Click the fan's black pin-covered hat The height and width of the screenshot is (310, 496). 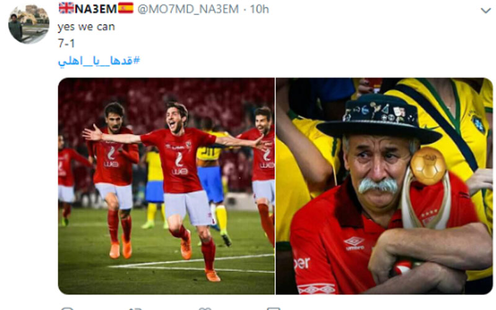point(379,118)
